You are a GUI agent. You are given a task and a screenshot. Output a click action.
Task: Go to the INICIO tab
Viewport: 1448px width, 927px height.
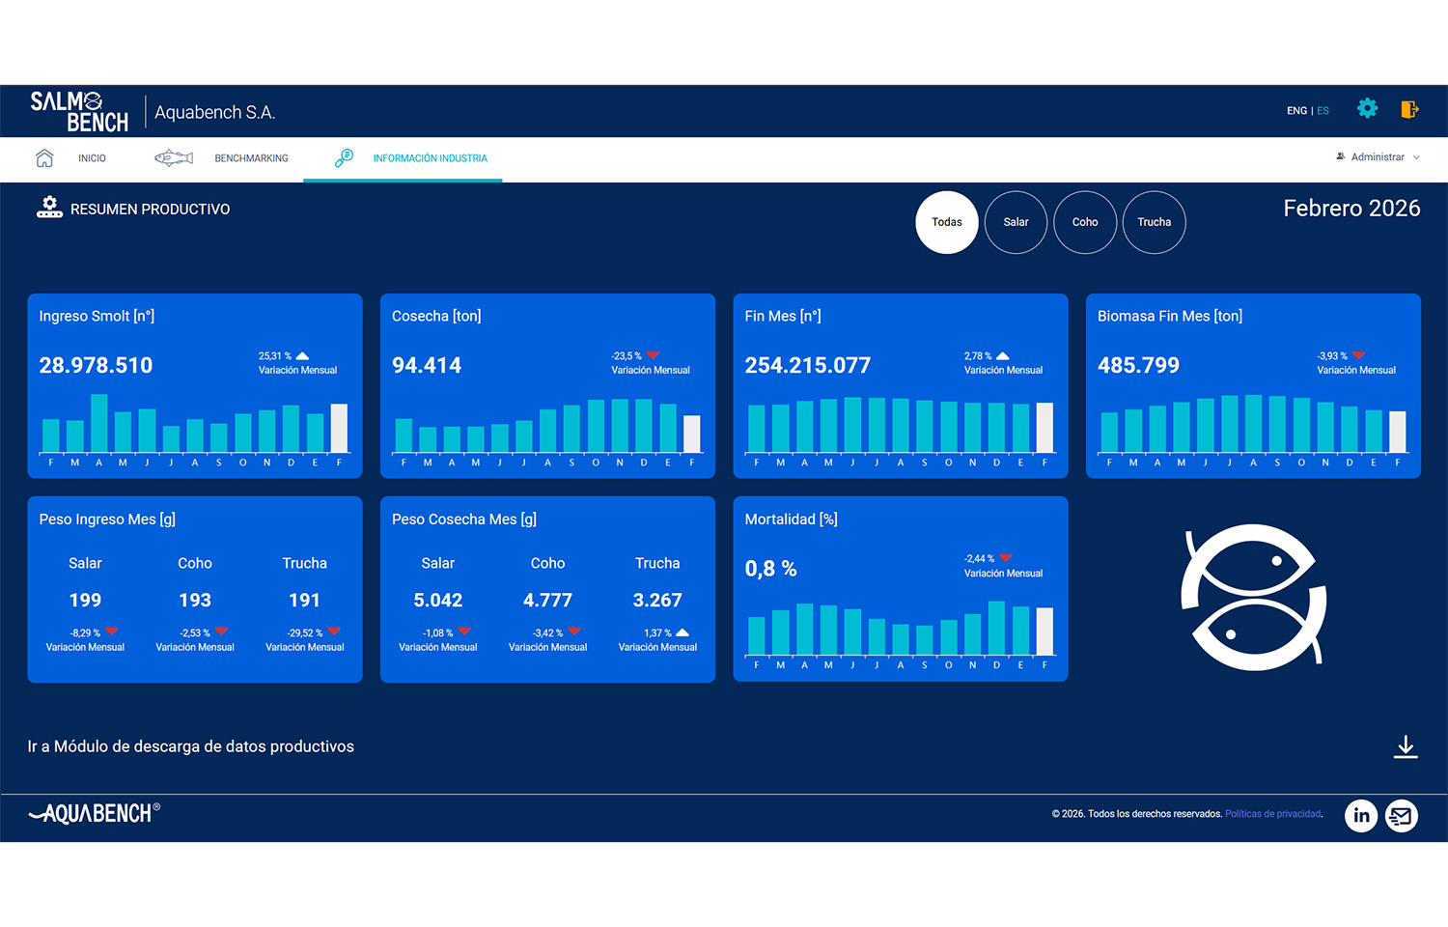point(92,158)
